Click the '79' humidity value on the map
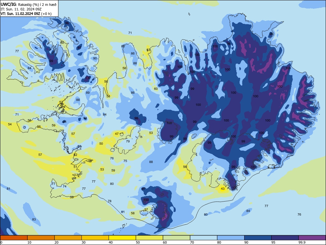Screen dimensions: 326x245 point(128,141)
